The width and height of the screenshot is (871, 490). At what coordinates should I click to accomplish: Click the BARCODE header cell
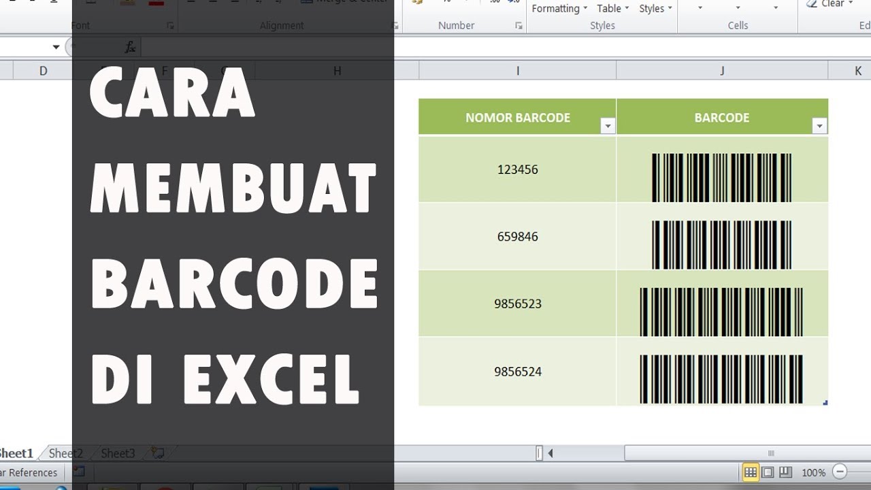click(x=722, y=117)
